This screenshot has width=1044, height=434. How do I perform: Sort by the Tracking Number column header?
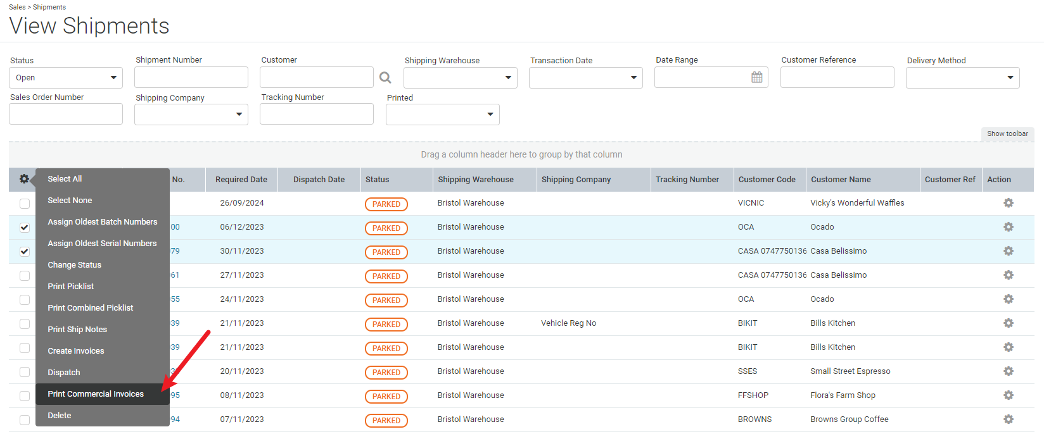pyautogui.click(x=692, y=180)
